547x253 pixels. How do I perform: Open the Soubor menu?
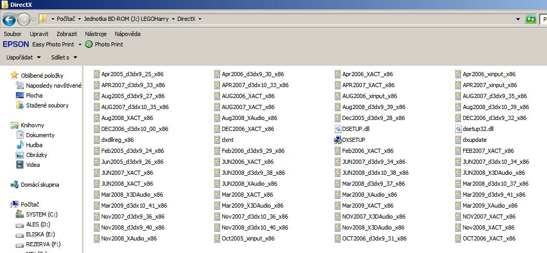click(13, 34)
